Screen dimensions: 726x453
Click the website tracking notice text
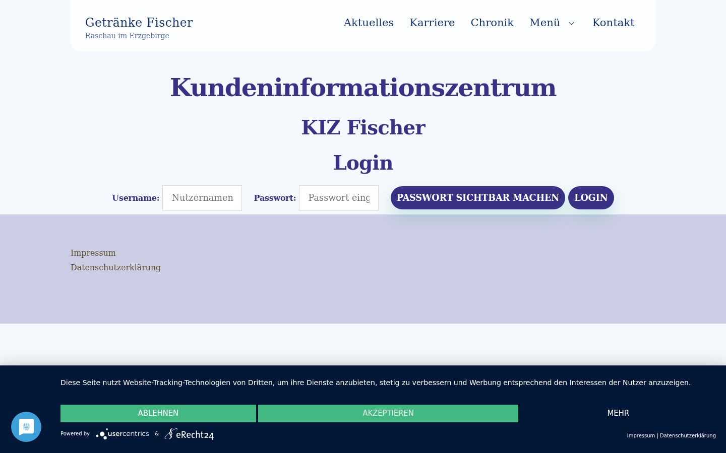[376, 383]
